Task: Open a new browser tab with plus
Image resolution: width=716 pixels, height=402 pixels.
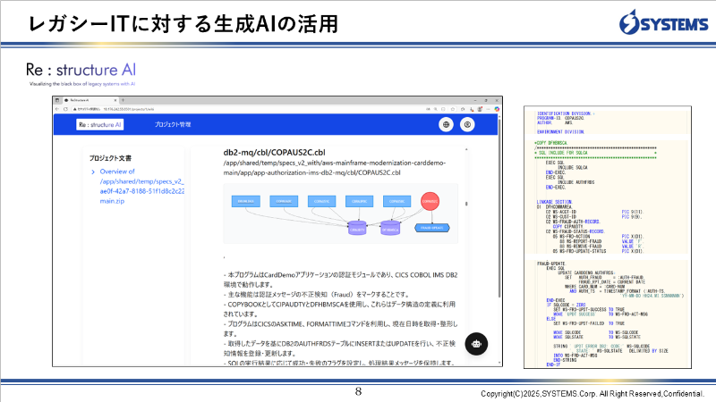Action: [x=123, y=100]
